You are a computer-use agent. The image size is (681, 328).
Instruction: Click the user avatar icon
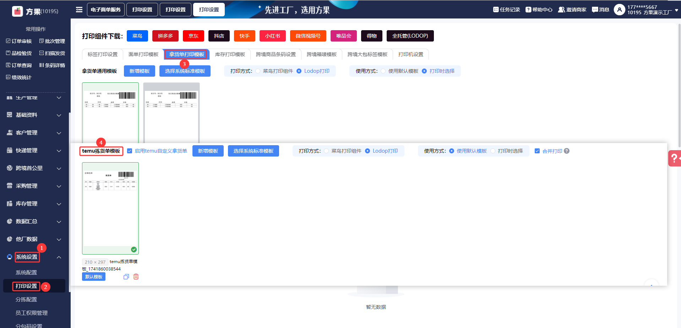[x=619, y=10]
